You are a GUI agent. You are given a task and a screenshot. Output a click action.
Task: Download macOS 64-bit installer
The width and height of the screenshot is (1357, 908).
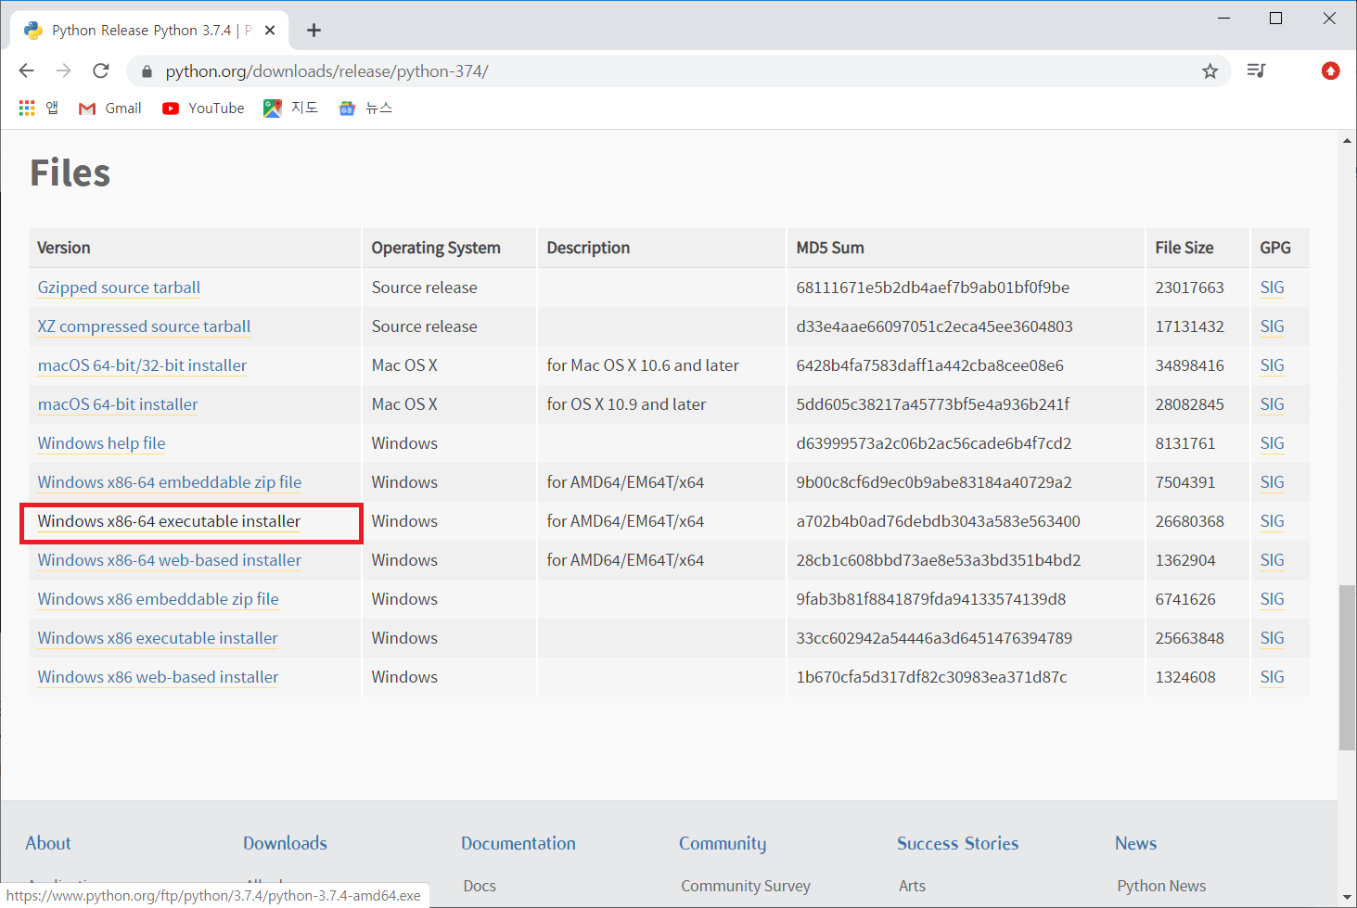pyautogui.click(x=118, y=404)
